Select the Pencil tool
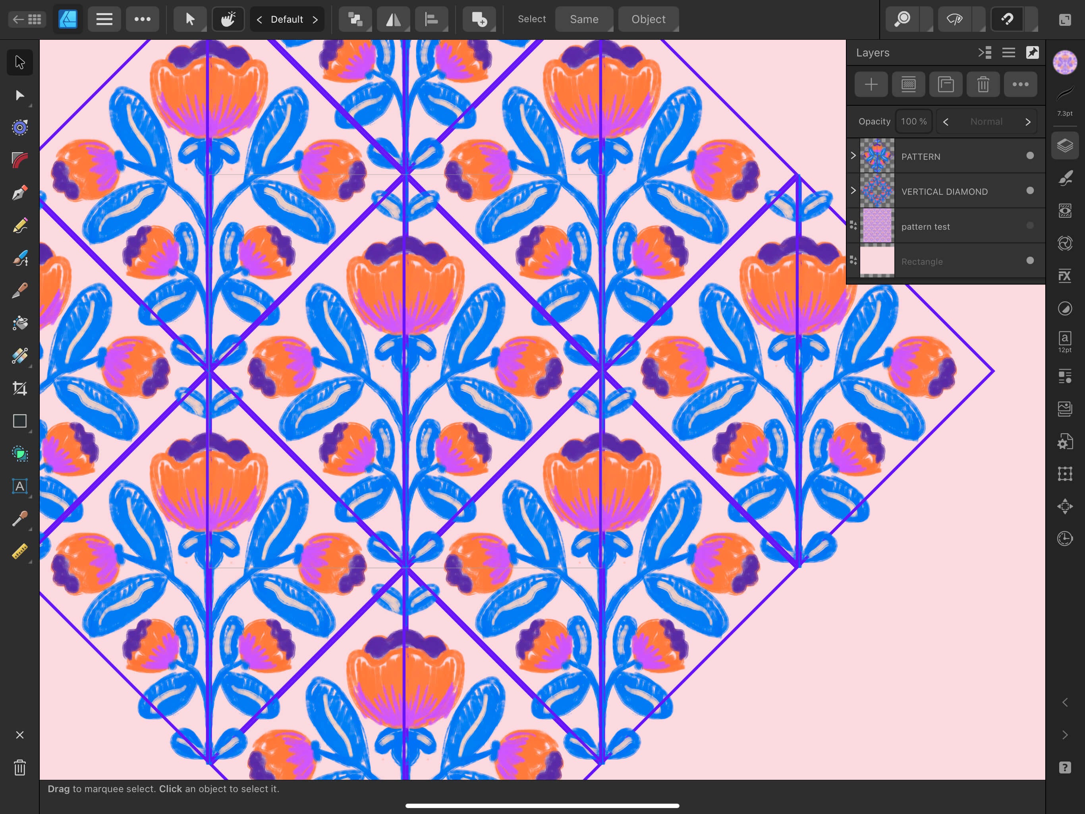Image resolution: width=1085 pixels, height=814 pixels. [19, 225]
